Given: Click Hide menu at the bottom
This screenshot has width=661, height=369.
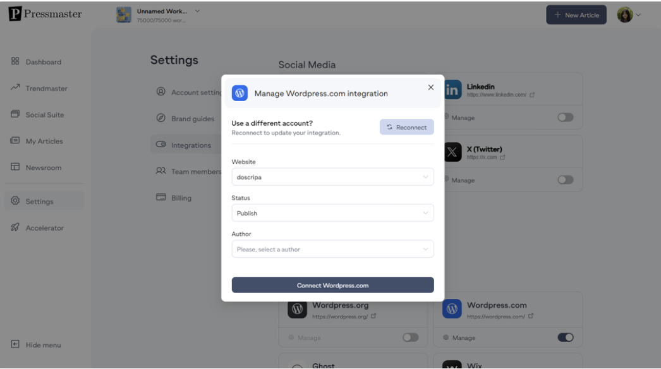Looking at the screenshot, I should [x=44, y=345].
